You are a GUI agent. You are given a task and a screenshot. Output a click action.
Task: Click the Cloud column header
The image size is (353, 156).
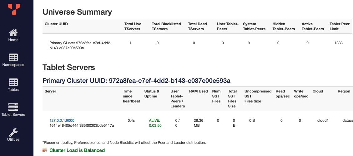tap(318, 91)
